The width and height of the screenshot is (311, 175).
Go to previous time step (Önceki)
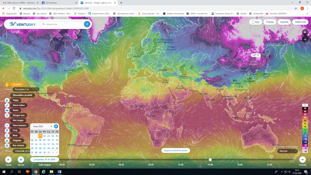coord(21,160)
